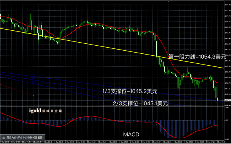The height and width of the screenshot is (144, 231).
Task: Click the 1074.90 price label on axis
Action: click(x=228, y=5)
